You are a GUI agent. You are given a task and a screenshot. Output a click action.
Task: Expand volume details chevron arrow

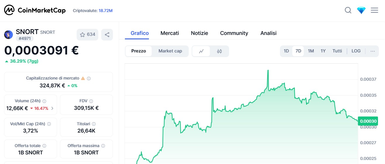click(52, 108)
